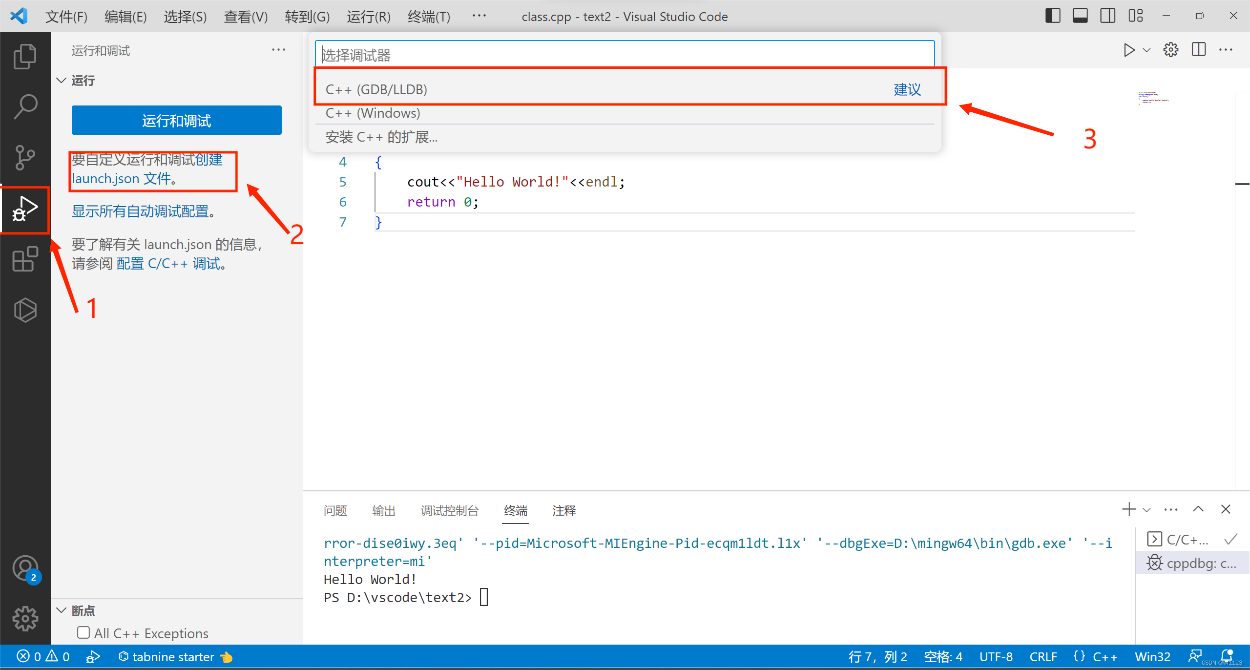Split the editor to the right

click(1199, 50)
